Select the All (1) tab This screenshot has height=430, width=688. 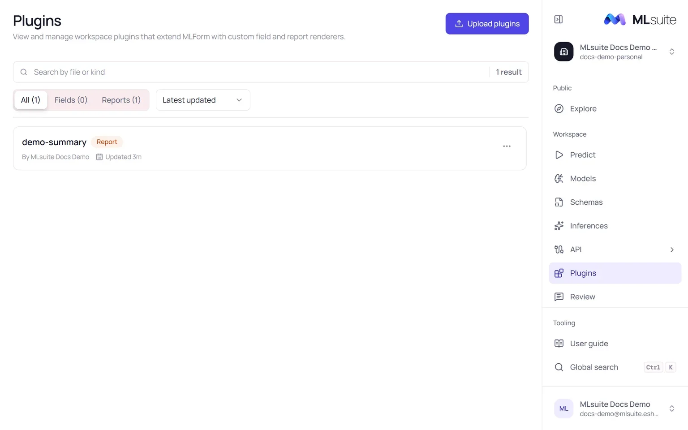tap(31, 100)
